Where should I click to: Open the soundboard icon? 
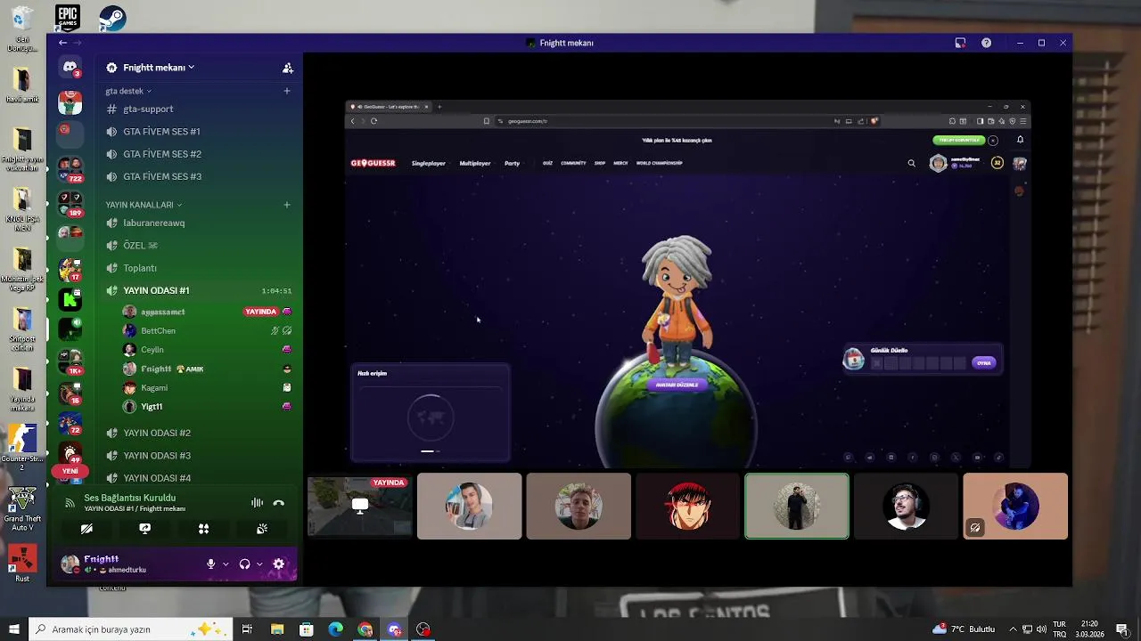[x=262, y=529]
